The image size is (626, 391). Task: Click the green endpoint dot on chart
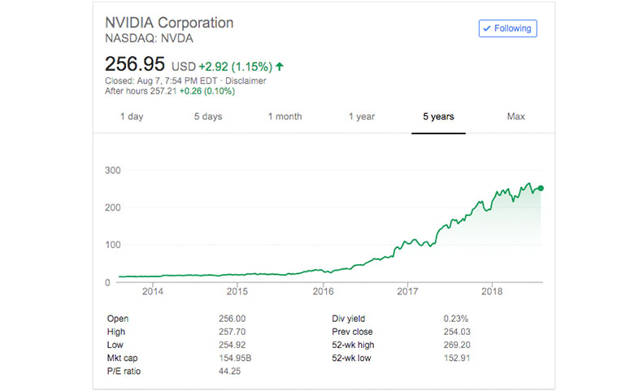[x=541, y=189]
